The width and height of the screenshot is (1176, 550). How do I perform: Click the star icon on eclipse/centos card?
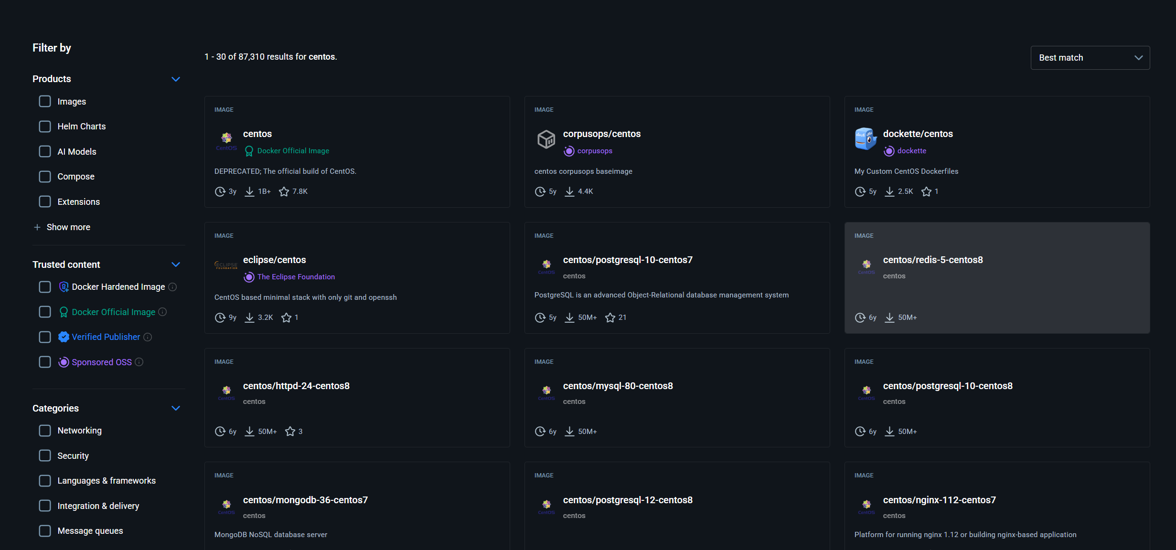pyautogui.click(x=286, y=317)
